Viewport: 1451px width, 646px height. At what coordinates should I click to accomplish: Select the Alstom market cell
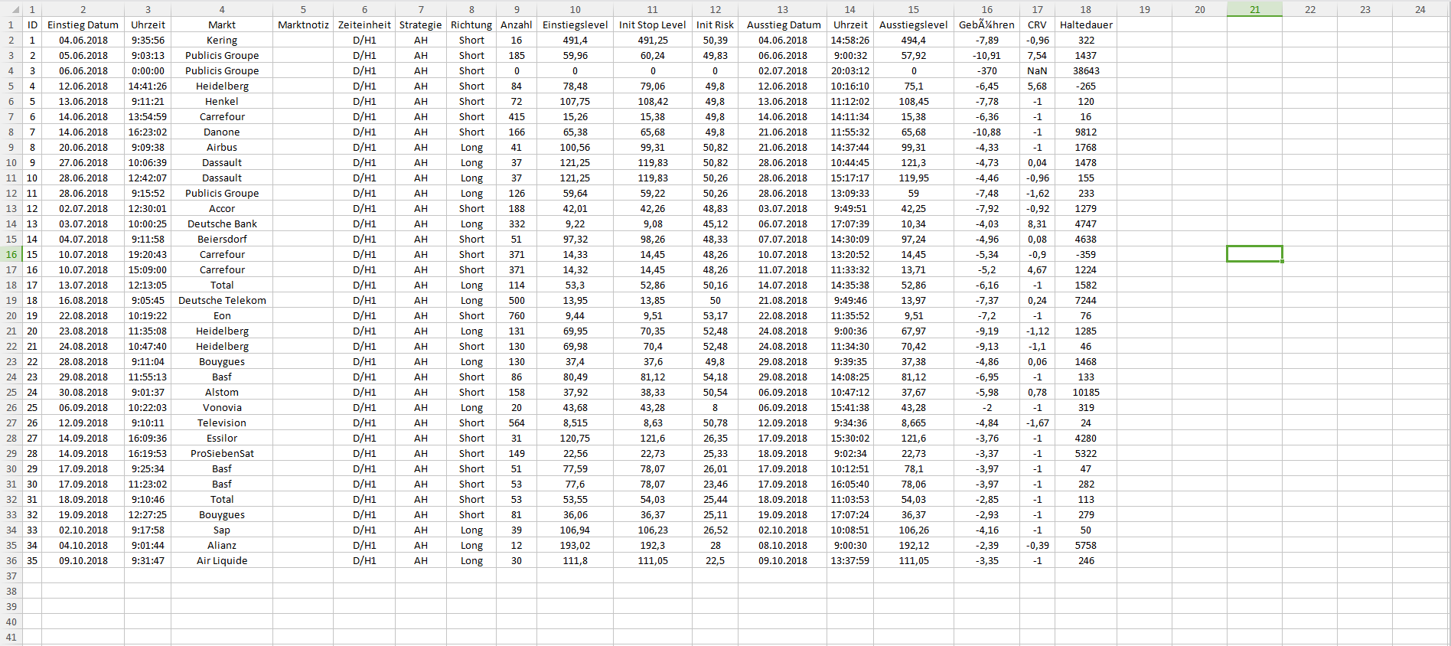tap(222, 392)
